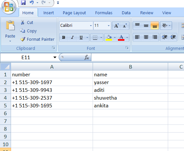Viewport: 184px width, 151px height.
Task: Click the Shrink Font icon
Action: click(125, 26)
